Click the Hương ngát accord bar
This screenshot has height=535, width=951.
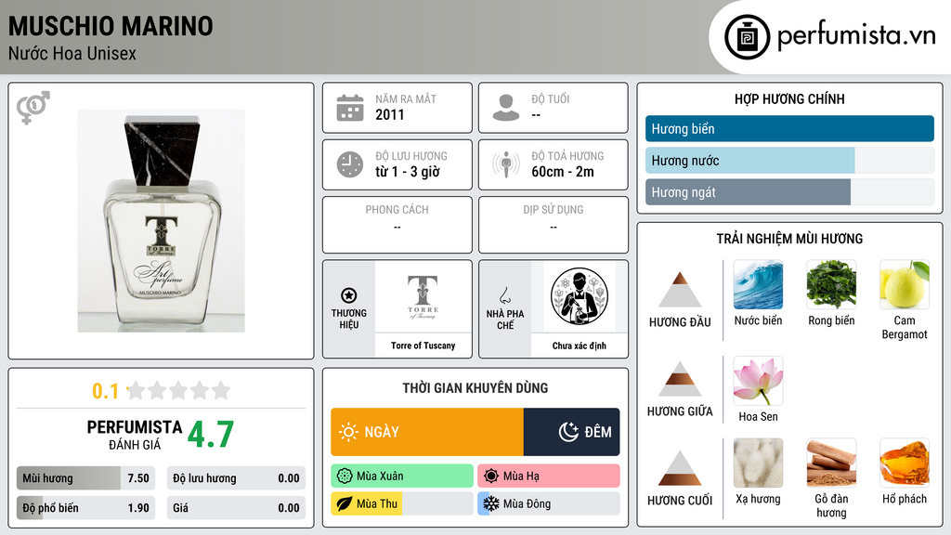[x=789, y=192]
